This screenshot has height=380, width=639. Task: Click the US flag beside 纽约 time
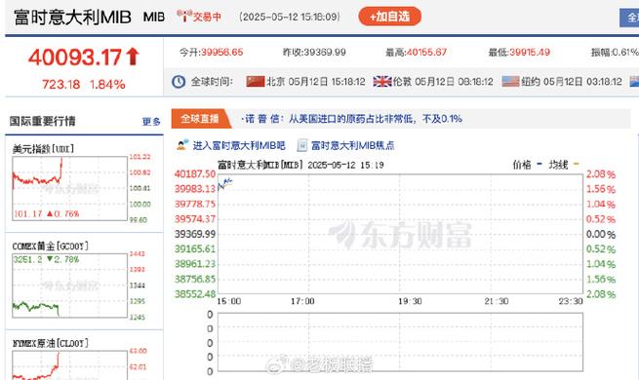point(510,82)
